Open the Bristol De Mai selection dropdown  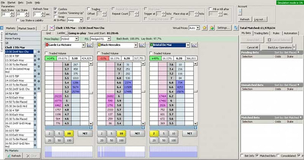point(188,45)
